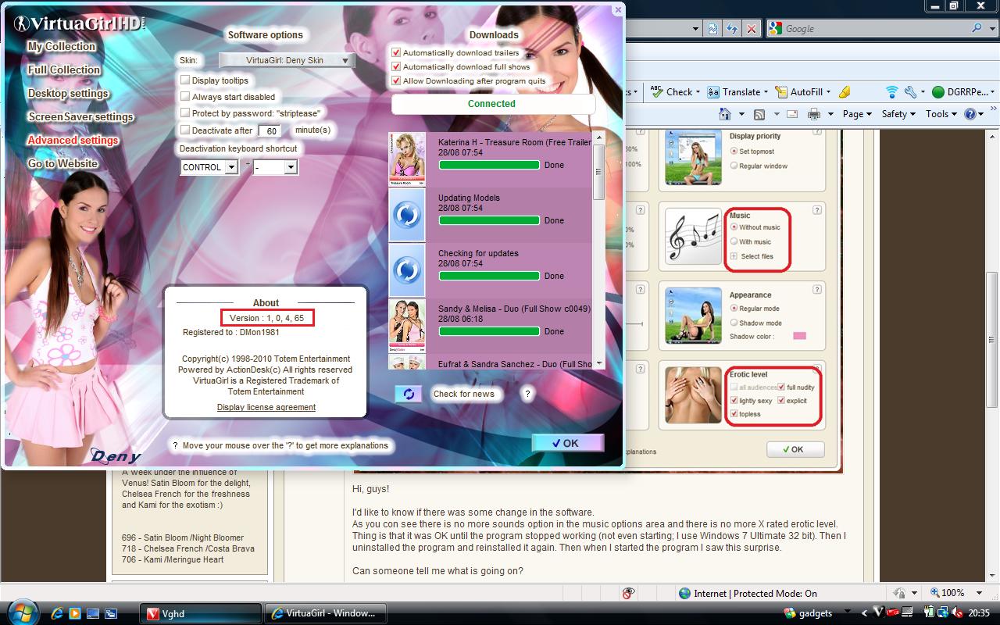The image size is (1000, 625).
Task: Open the My Collection section
Action: [x=61, y=46]
